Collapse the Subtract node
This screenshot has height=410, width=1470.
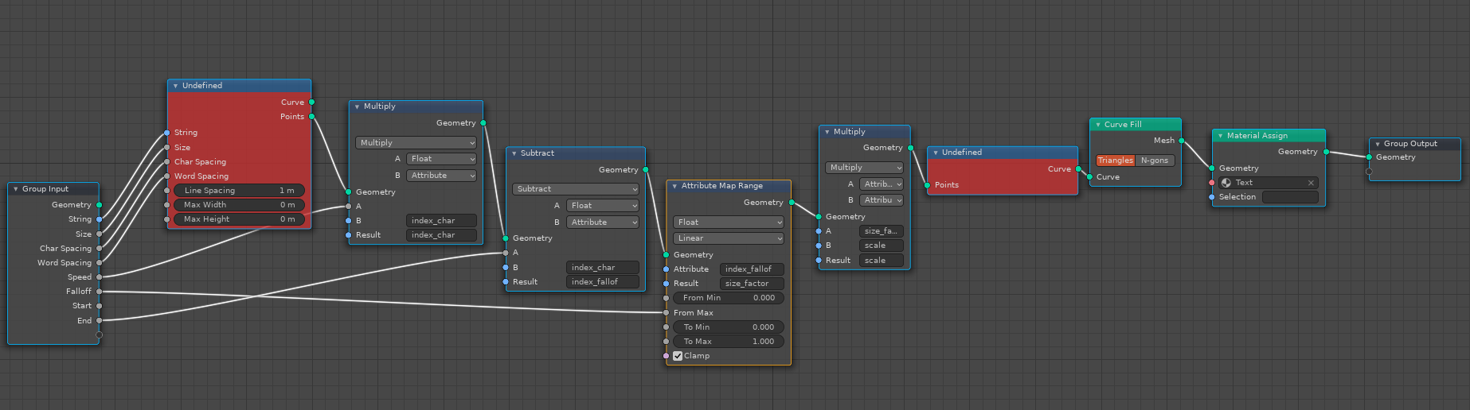click(x=514, y=153)
